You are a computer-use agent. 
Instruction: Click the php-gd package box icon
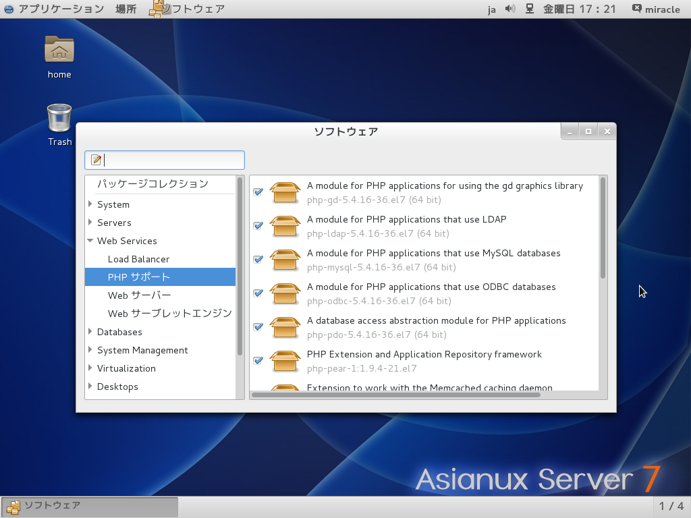pos(285,192)
